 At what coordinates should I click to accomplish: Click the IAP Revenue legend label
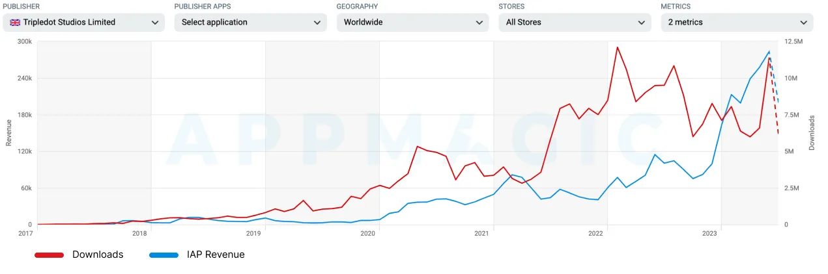[x=216, y=255]
